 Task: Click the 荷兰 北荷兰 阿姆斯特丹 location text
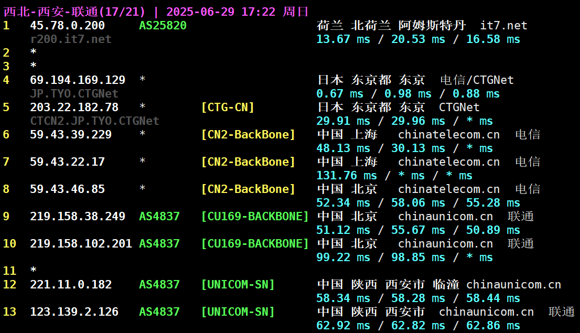(391, 26)
